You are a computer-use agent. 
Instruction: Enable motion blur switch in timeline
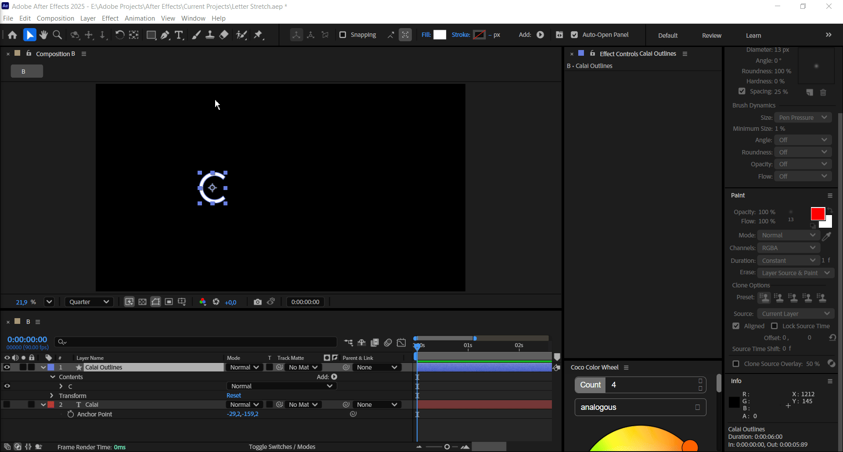tap(388, 343)
